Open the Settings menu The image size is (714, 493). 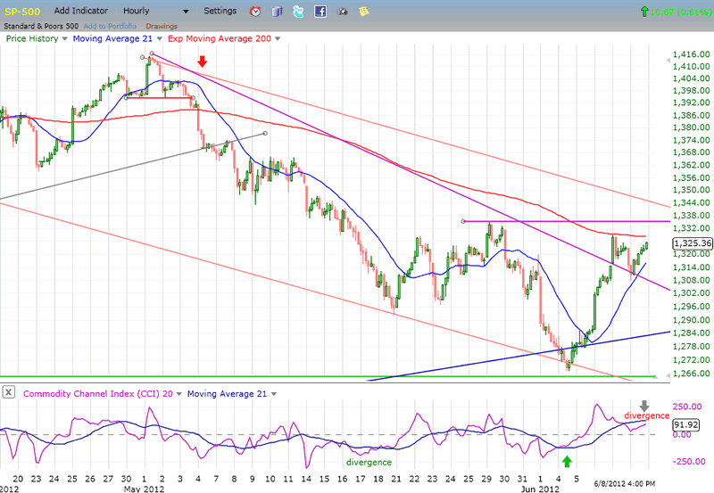click(220, 12)
